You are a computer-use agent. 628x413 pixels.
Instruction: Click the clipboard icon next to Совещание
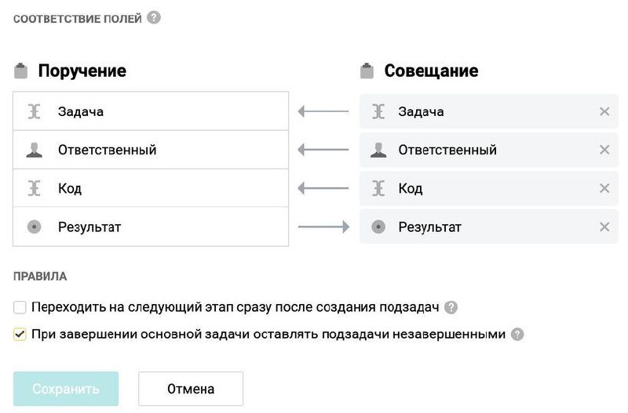tap(367, 71)
